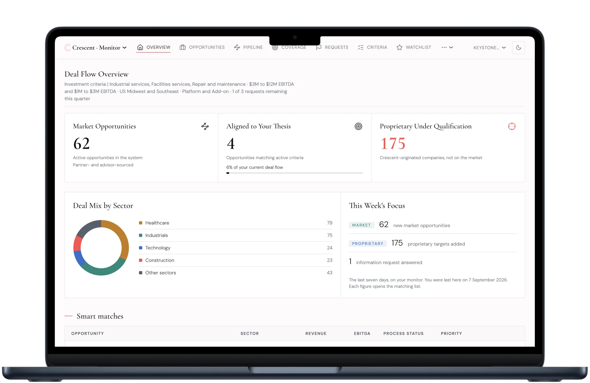Expand the more options ellipsis menu
Image resolution: width=590 pixels, height=383 pixels.
(x=447, y=47)
